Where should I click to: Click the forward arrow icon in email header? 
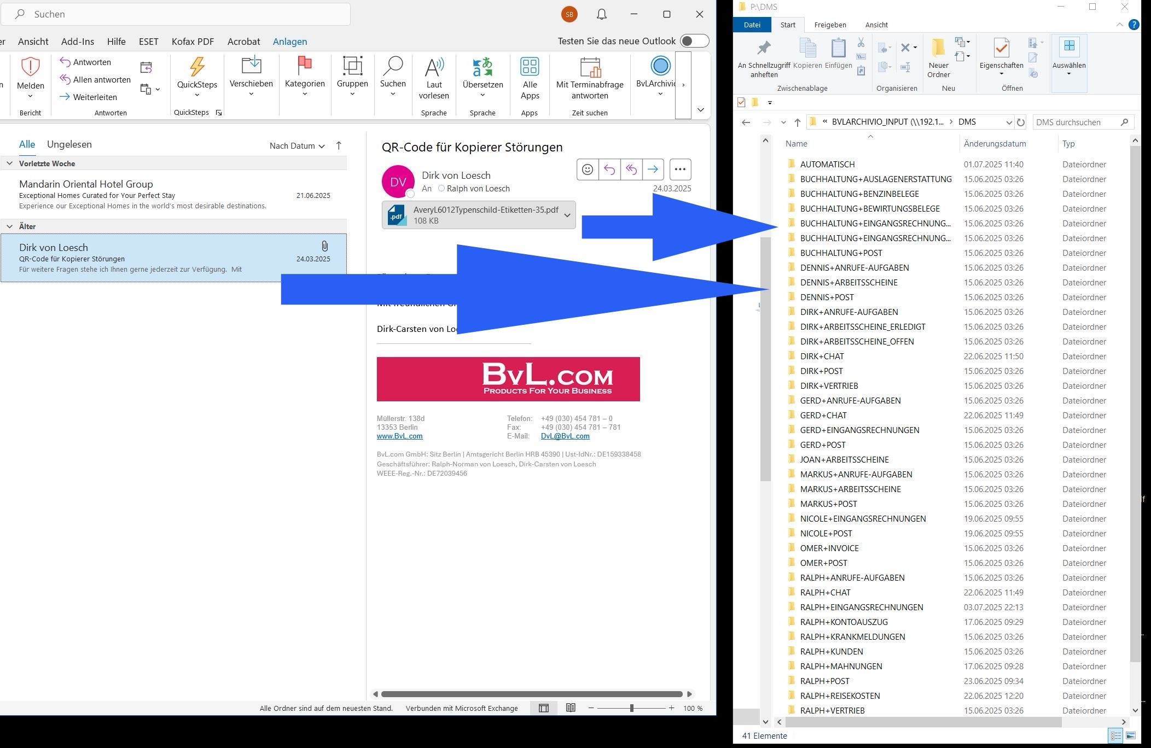(x=653, y=170)
